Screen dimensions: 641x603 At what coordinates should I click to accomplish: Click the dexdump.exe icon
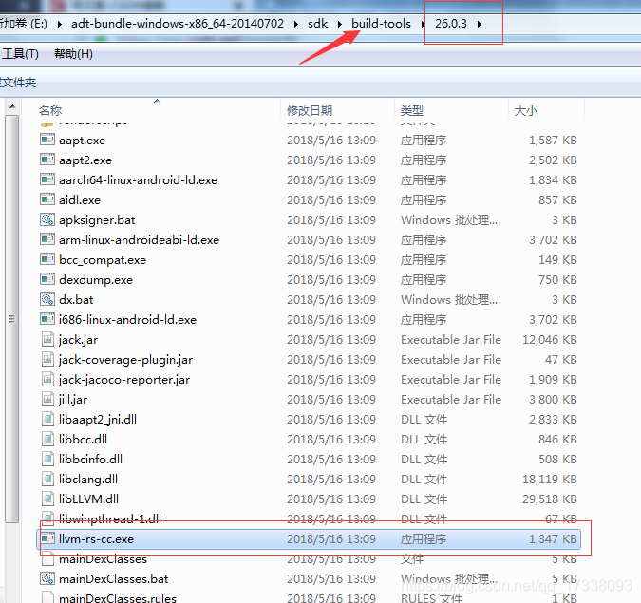point(47,279)
